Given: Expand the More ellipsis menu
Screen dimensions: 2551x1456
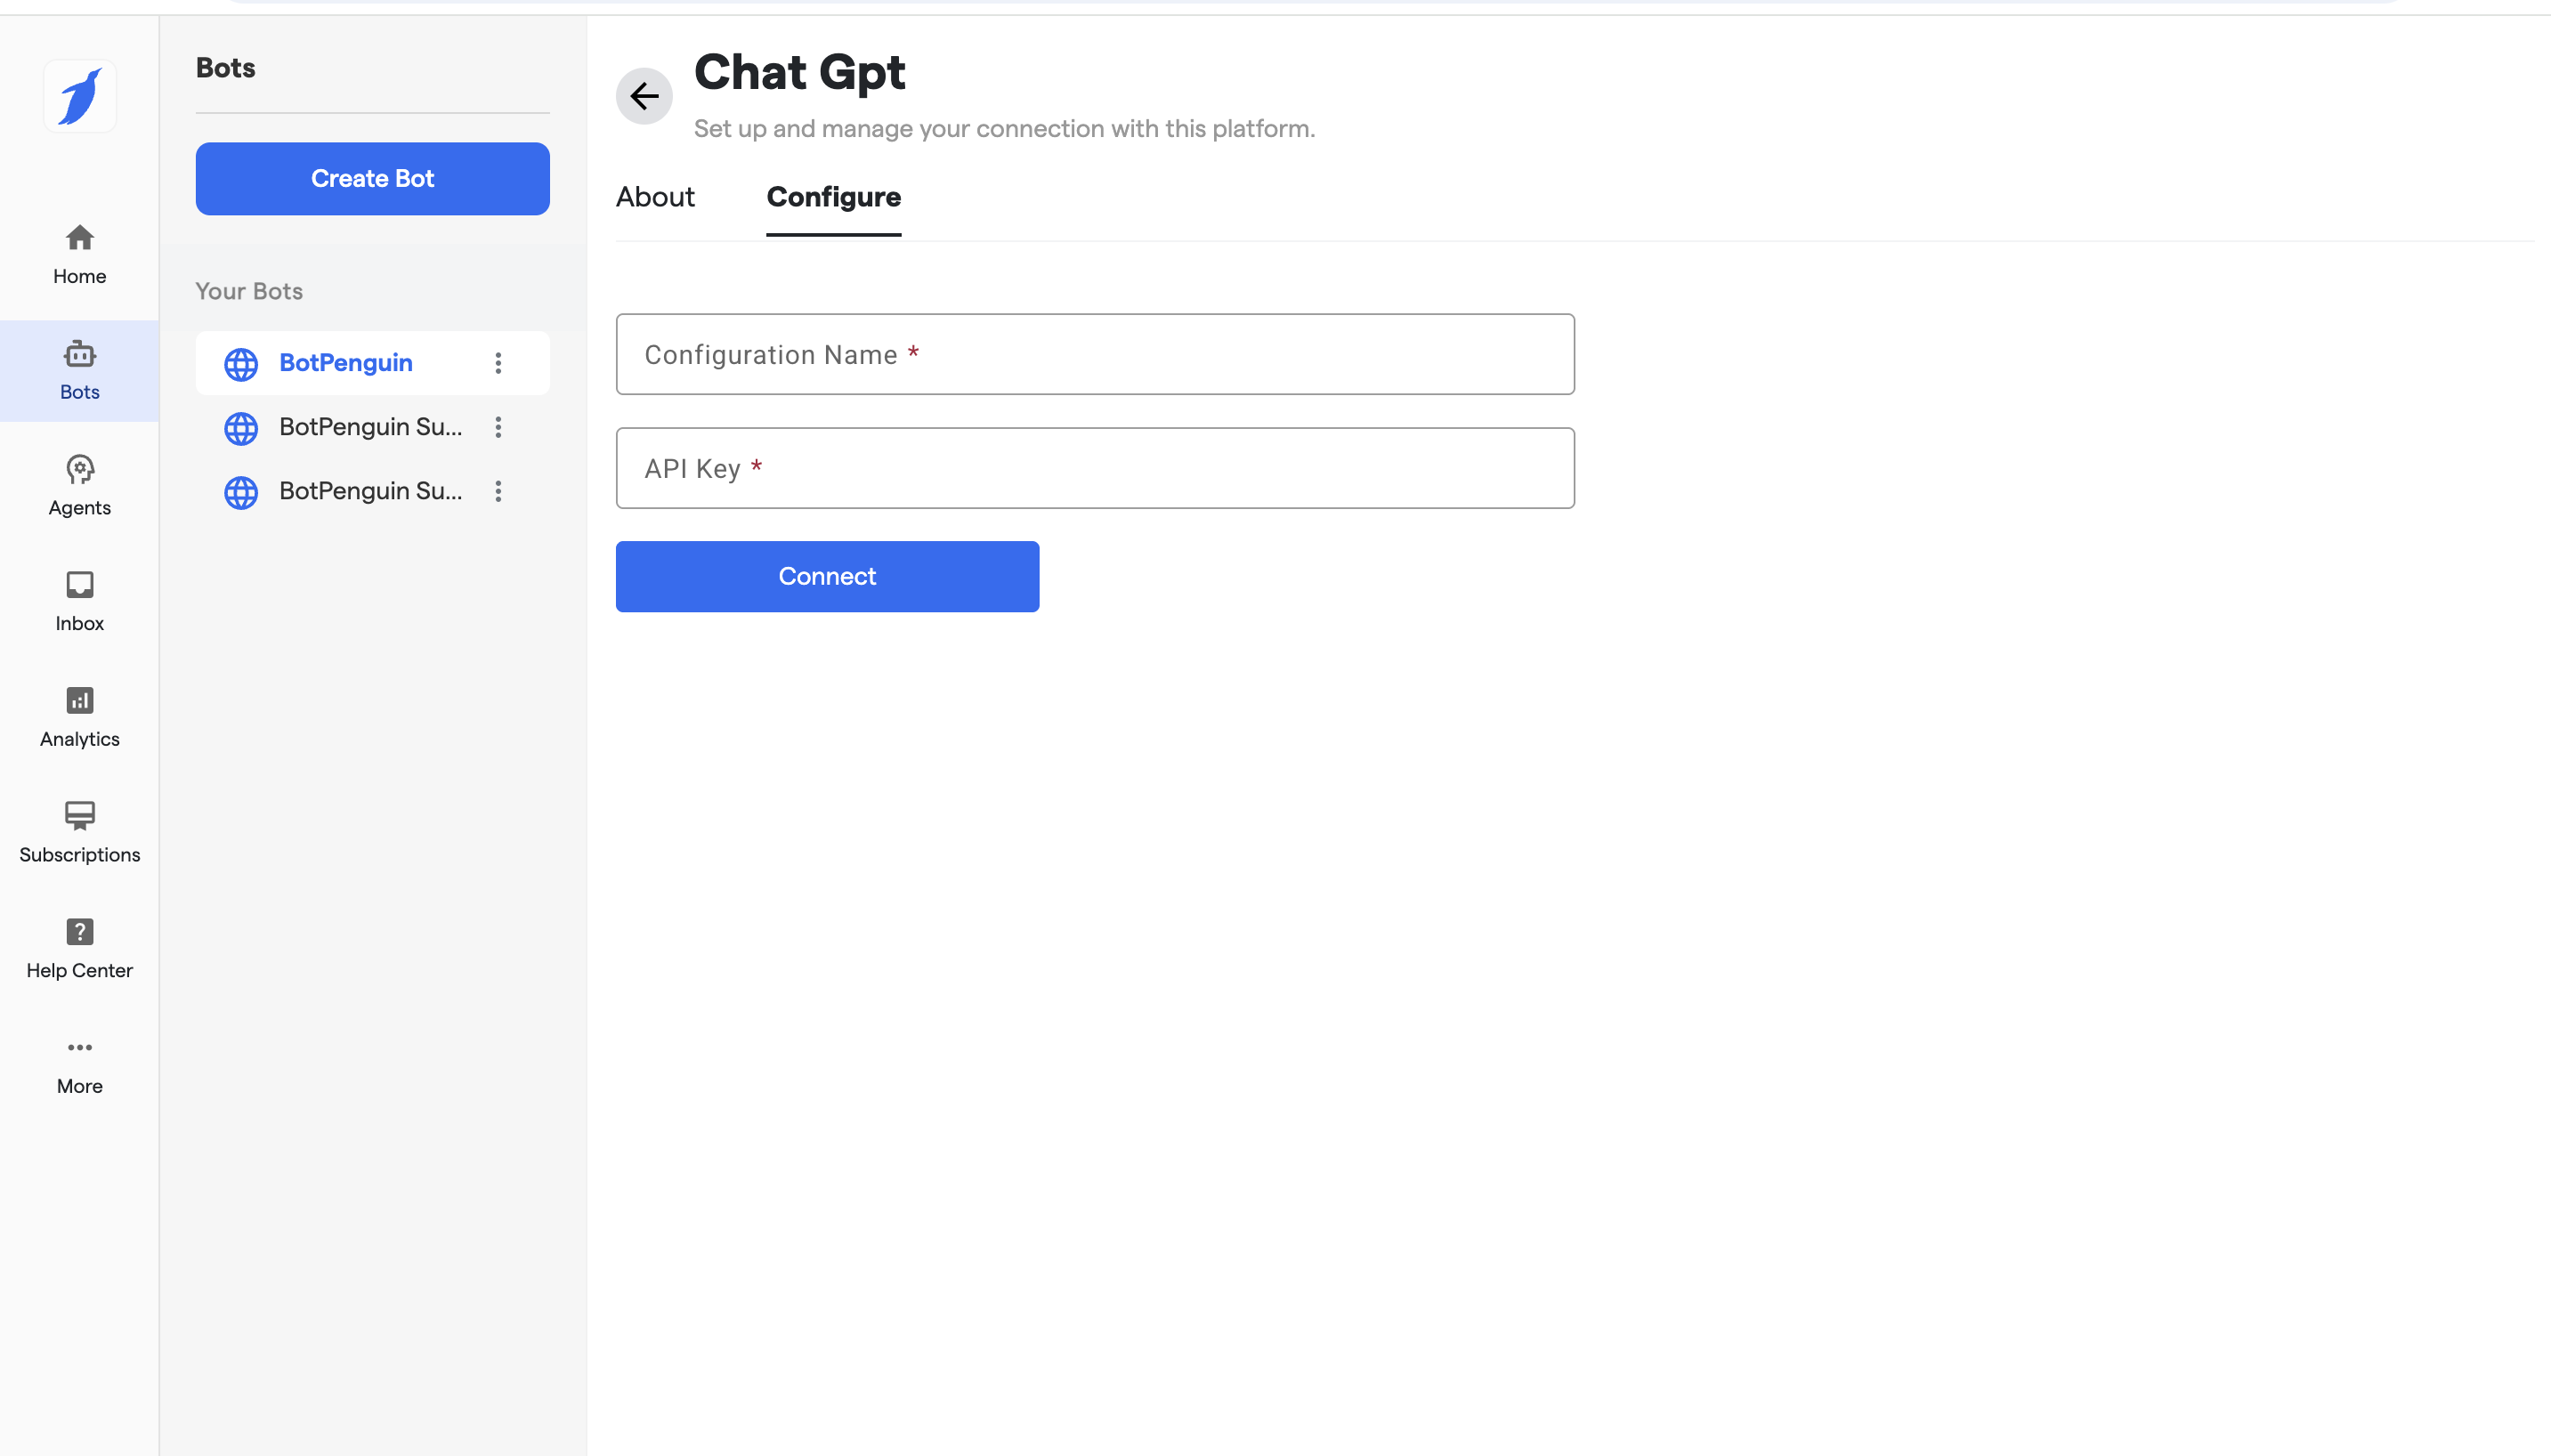Looking at the screenshot, I should 80,1048.
